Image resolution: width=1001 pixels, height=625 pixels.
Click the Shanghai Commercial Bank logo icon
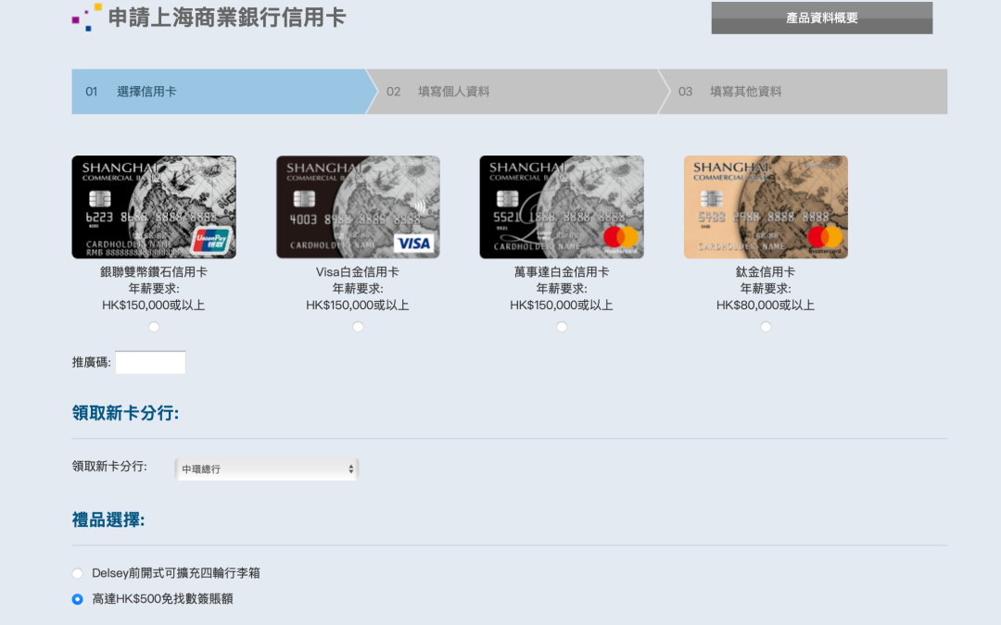click(87, 18)
